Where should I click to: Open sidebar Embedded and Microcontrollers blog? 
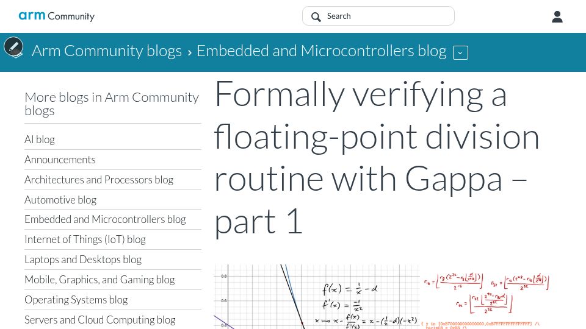click(105, 219)
